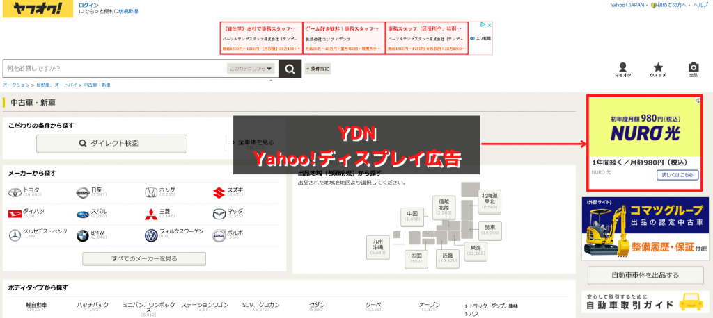Image resolution: width=713 pixels, height=318 pixels.
Task: Click the Yahoo Auctions (ヤフオク!) logo
Action: pyautogui.click(x=38, y=9)
